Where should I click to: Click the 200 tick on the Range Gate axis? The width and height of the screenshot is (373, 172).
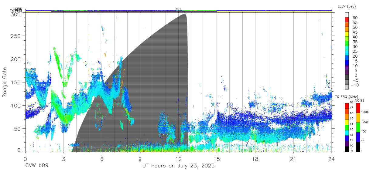point(16,59)
